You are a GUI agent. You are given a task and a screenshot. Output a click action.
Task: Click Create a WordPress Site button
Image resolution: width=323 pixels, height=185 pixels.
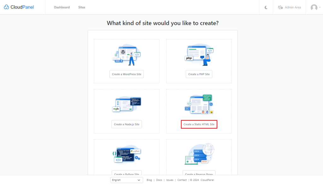pyautogui.click(x=126, y=74)
